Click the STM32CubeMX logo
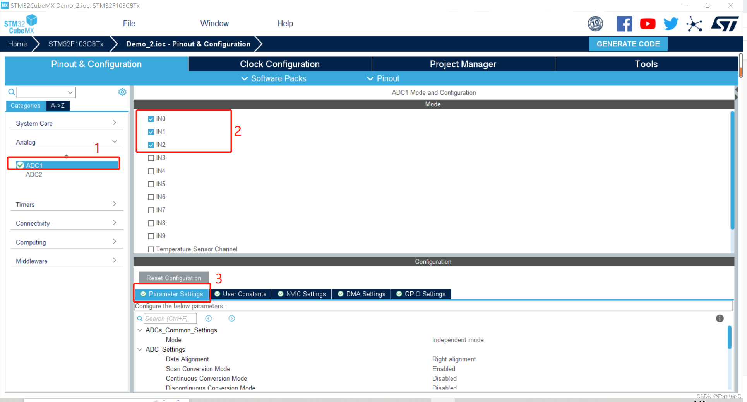This screenshot has width=747, height=402. (21, 24)
